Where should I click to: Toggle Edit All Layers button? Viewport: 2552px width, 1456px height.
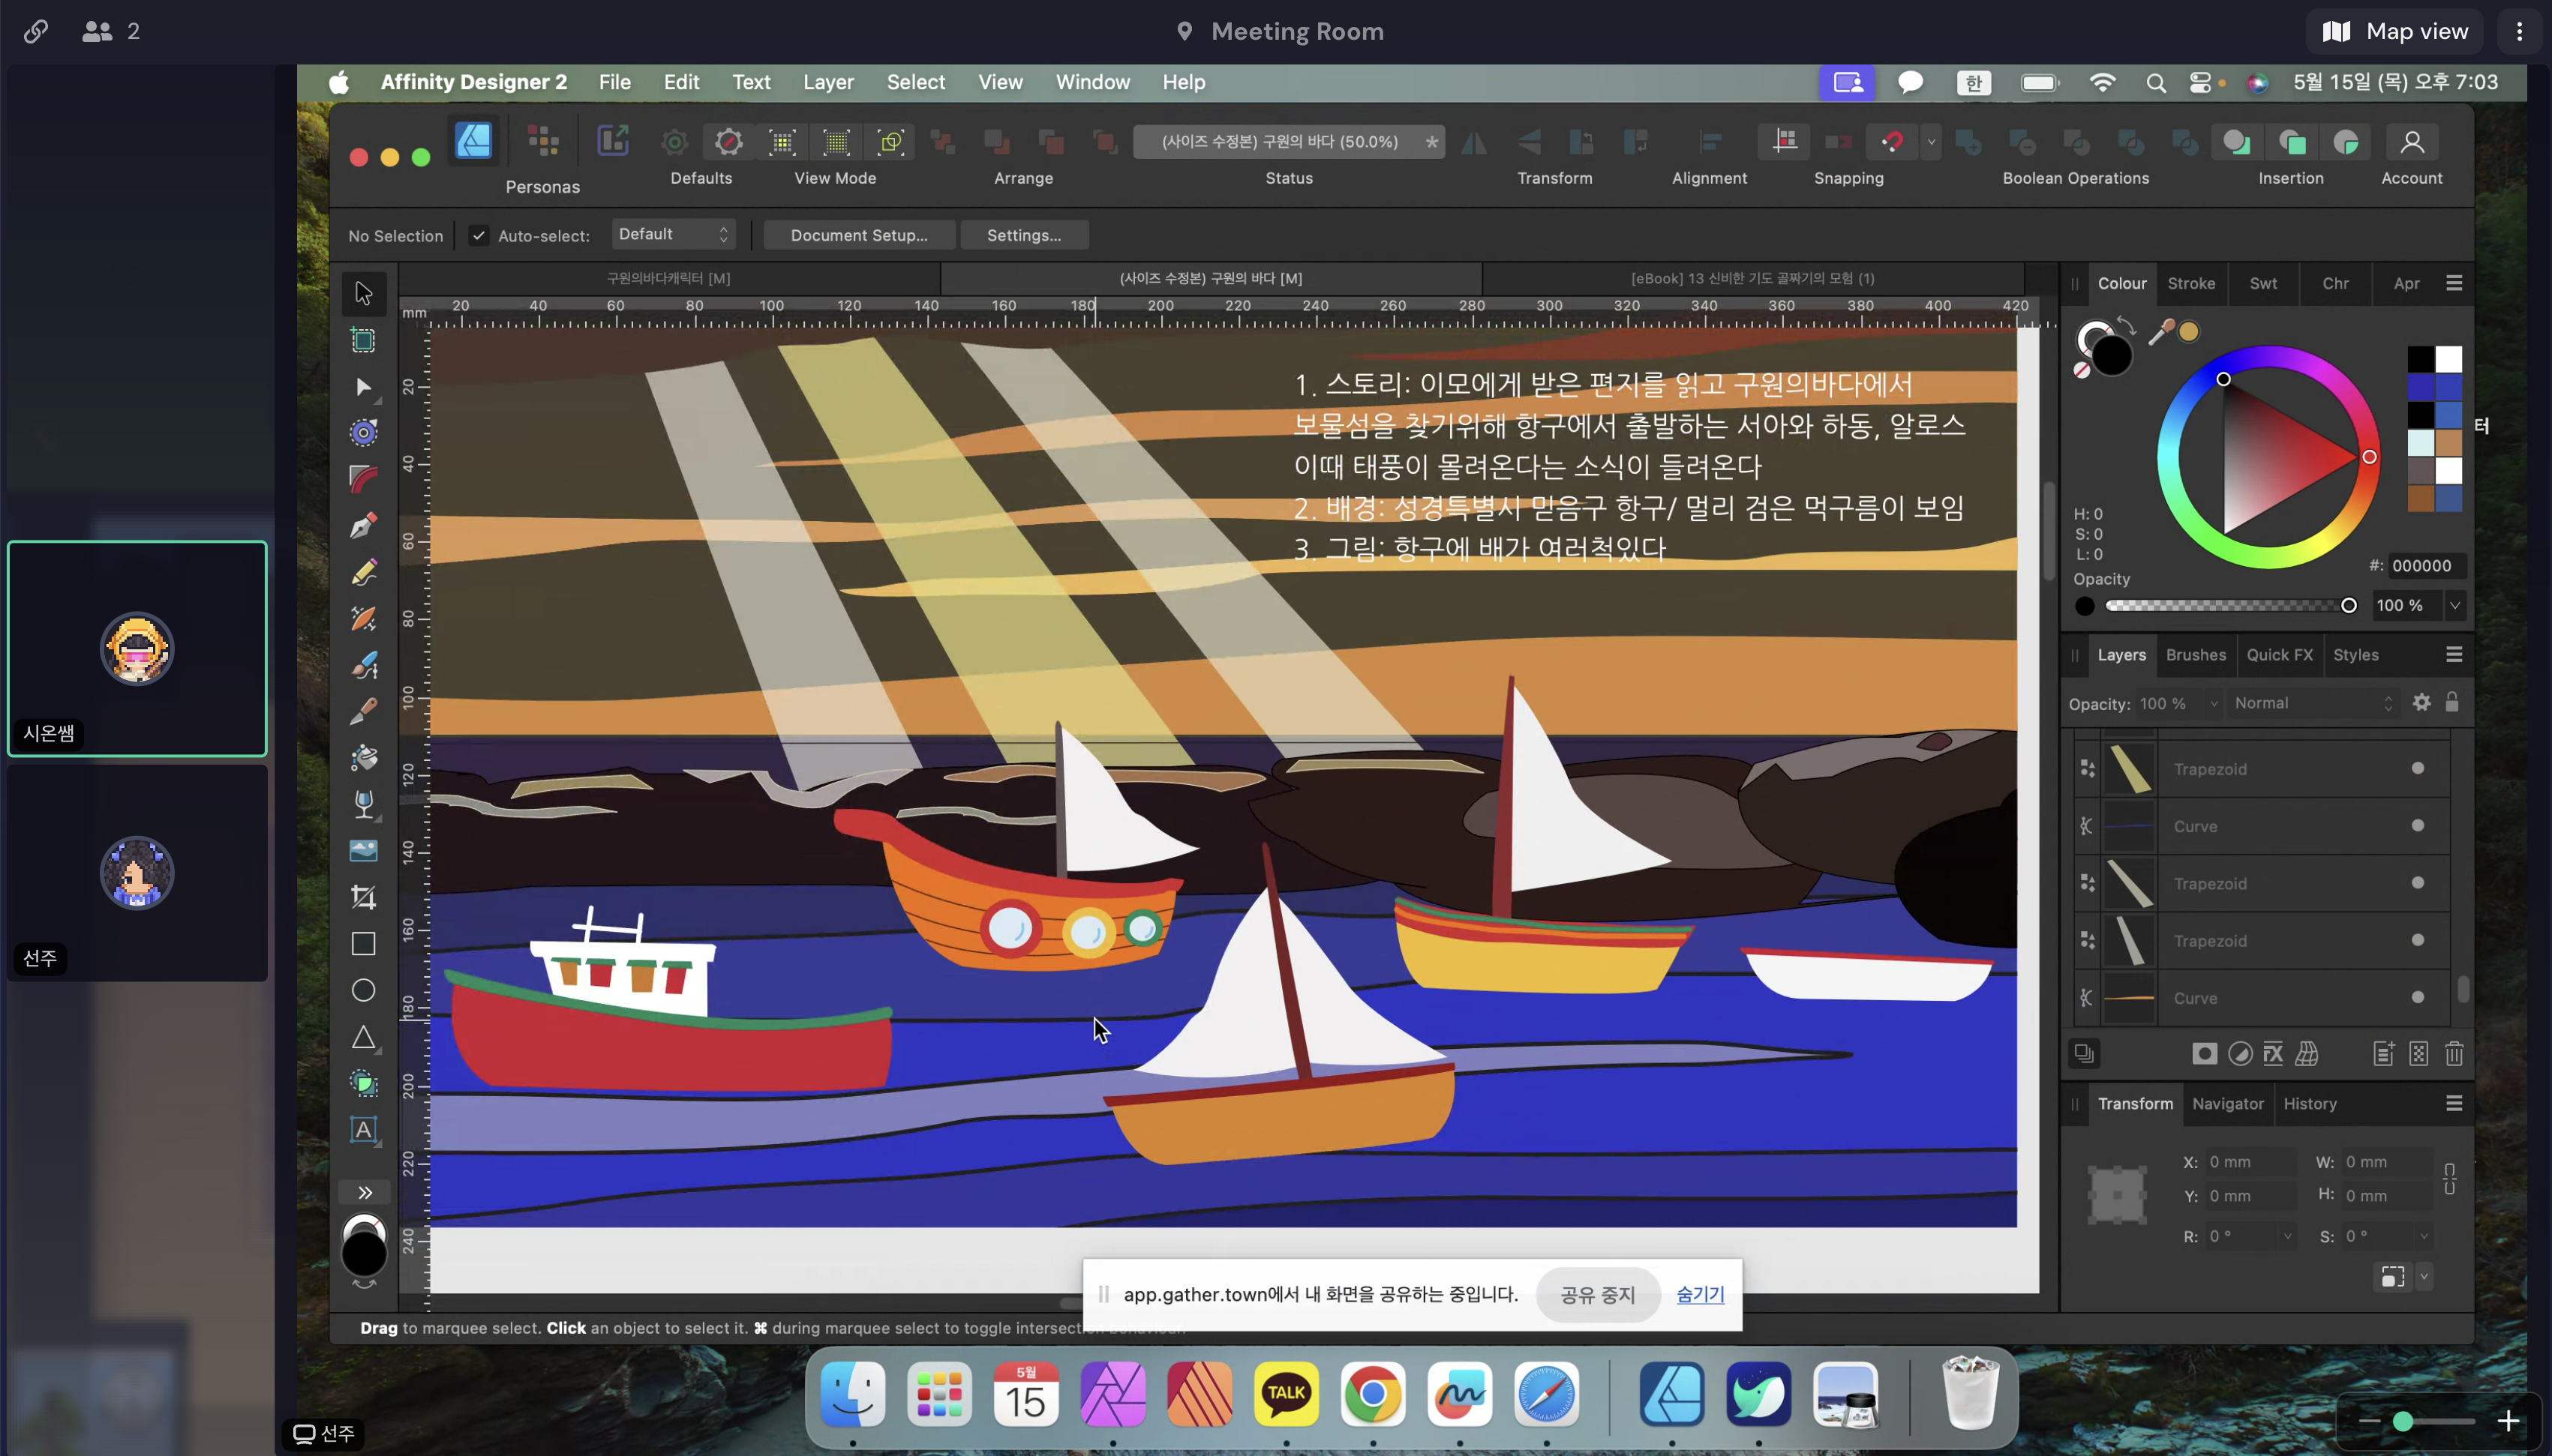click(2085, 1053)
